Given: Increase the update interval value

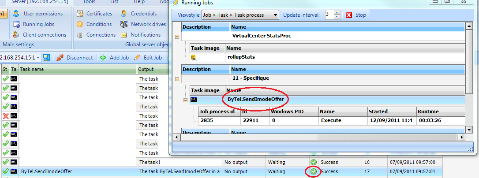Looking at the screenshot, I should click(337, 13).
